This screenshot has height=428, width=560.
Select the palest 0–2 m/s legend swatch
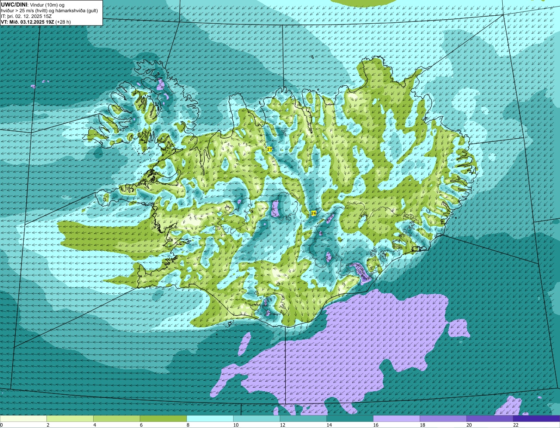[23, 418]
